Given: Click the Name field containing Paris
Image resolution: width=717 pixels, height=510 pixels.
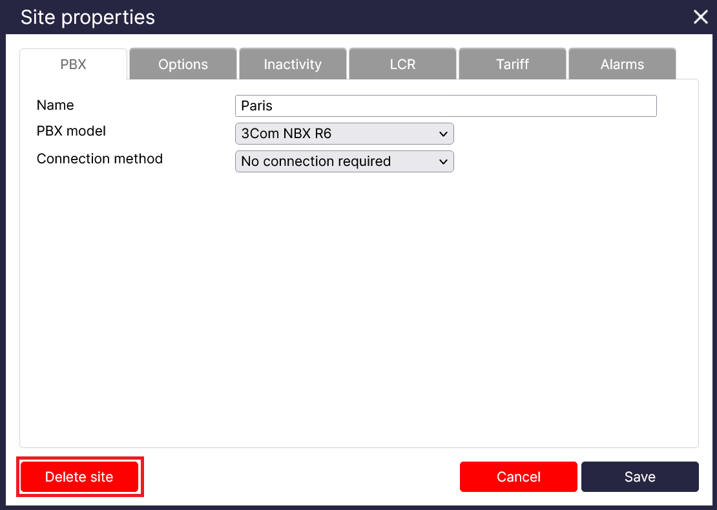Looking at the screenshot, I should 446,106.
